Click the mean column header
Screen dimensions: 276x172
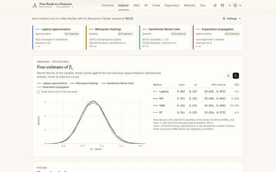pos(181,85)
